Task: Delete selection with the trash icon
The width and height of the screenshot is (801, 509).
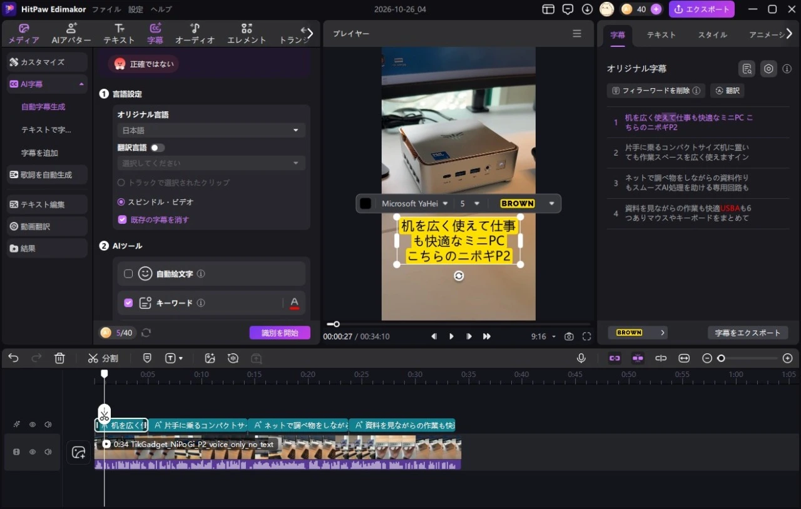Action: click(x=59, y=358)
